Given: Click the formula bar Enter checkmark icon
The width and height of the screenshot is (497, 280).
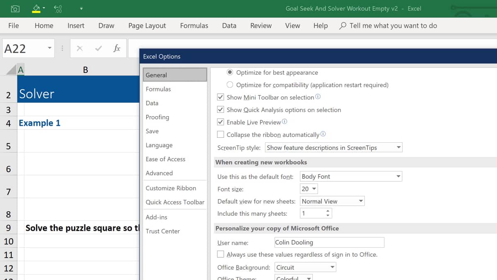Looking at the screenshot, I should (x=98, y=49).
